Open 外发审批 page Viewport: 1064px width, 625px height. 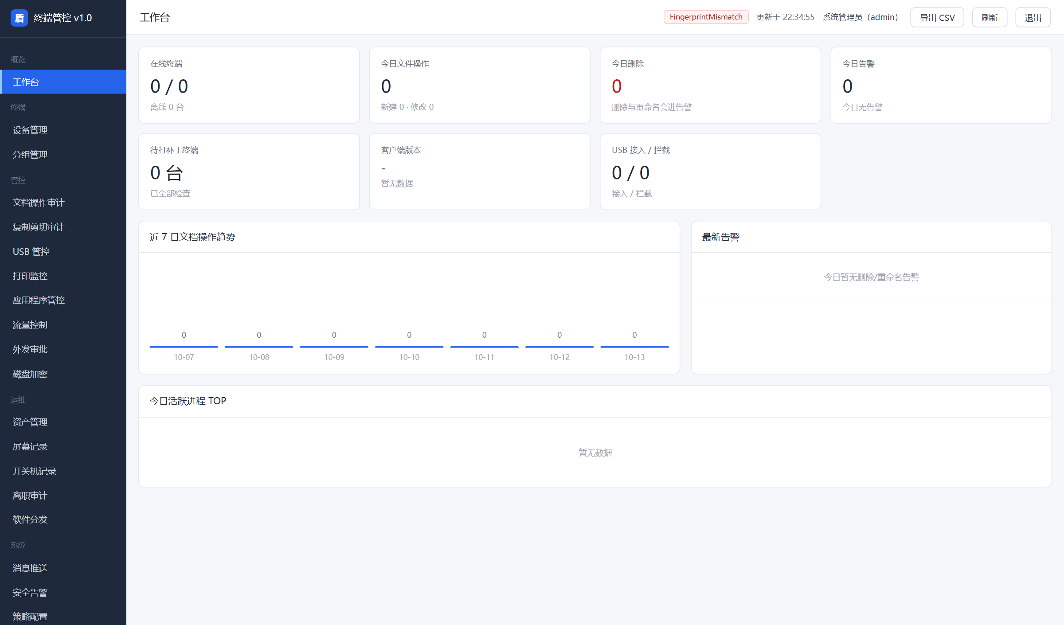[63, 349]
